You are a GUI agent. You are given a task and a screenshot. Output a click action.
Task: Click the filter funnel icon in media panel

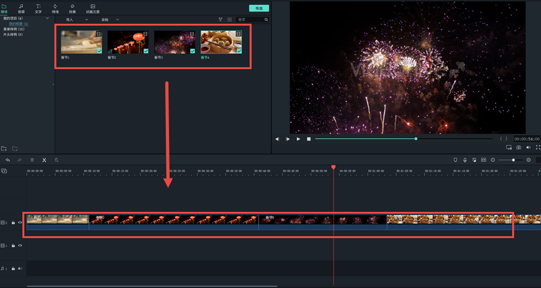point(221,20)
